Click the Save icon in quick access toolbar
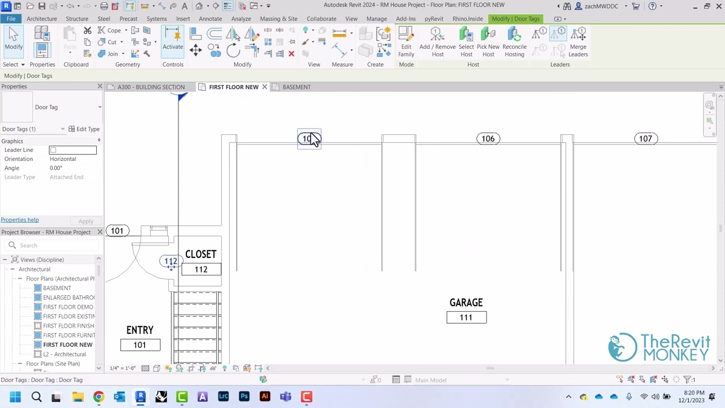This screenshot has height=408, width=725. (x=42, y=6)
